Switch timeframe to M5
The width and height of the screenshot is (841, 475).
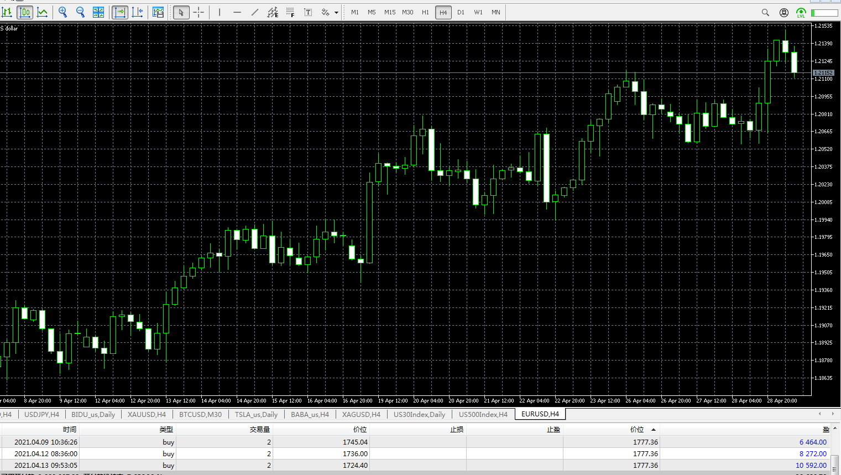pos(372,12)
